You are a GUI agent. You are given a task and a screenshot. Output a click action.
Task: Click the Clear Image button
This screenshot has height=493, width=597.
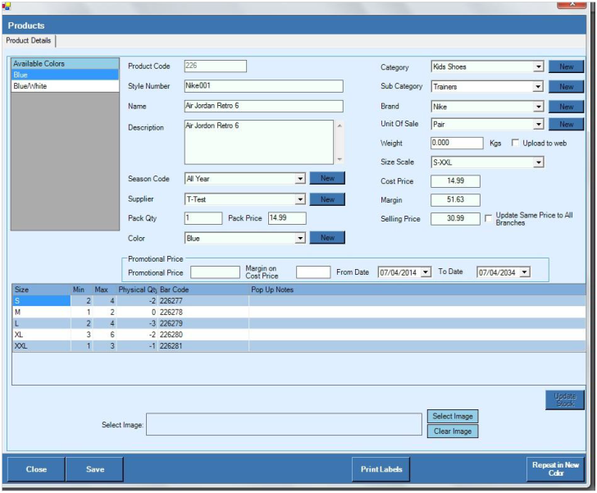pyautogui.click(x=452, y=431)
